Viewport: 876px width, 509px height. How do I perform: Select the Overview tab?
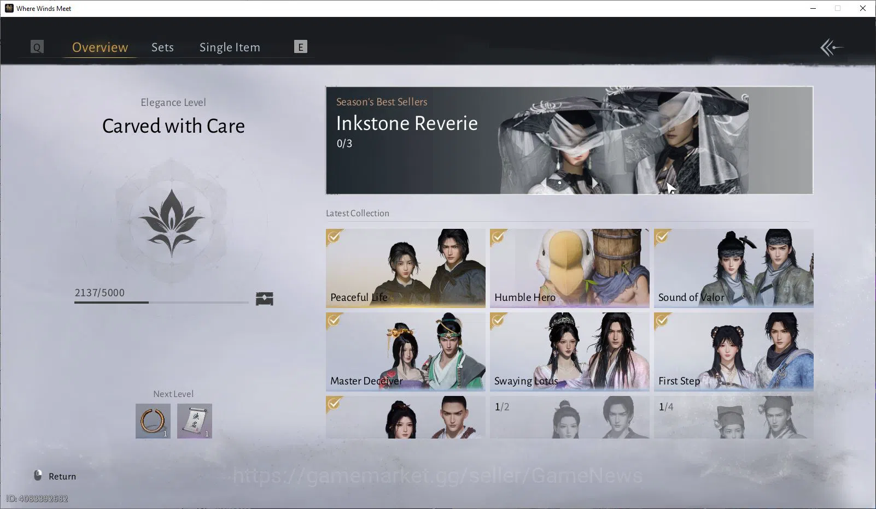click(x=100, y=48)
